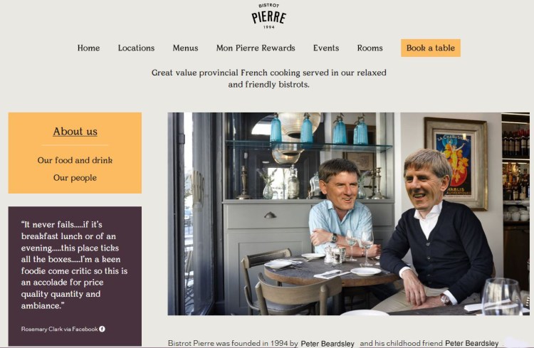Screen dimensions: 534x348
Task: Click the Rosemary Clark via Facebook attribution
Action: tap(63, 329)
